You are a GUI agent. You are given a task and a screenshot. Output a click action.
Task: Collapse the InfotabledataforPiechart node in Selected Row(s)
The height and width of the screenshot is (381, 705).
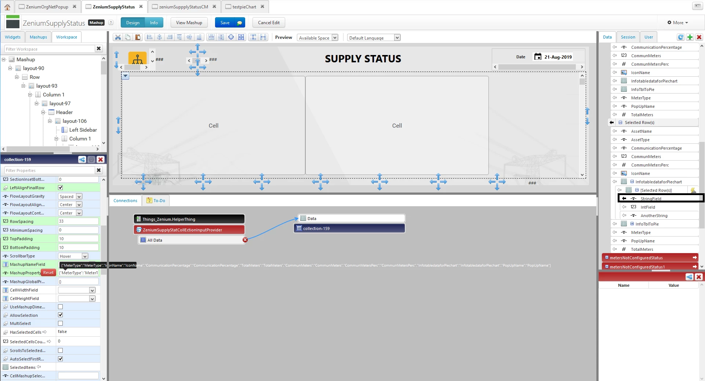click(x=632, y=182)
